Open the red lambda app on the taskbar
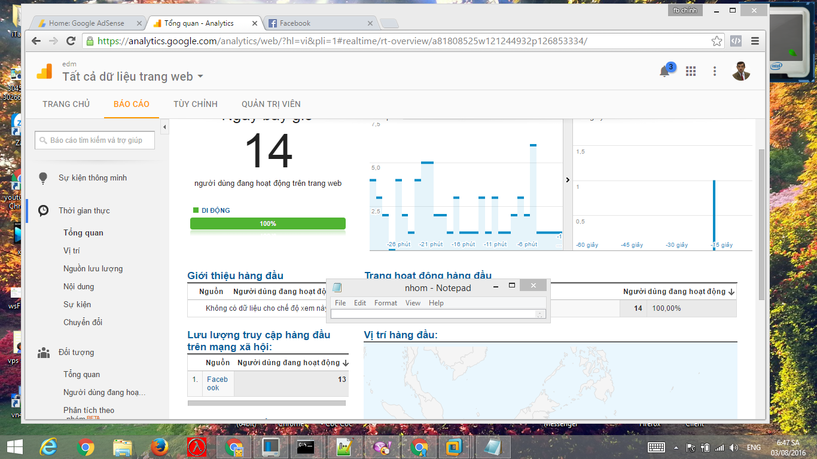Viewport: 817px width, 459px height. pos(197,447)
